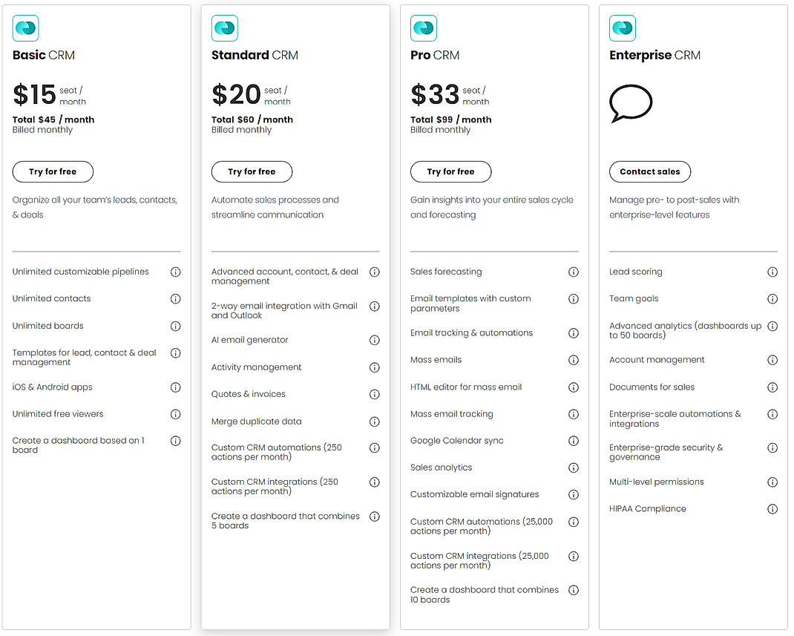Click the Standard CRM plan logo icon

pos(224,27)
